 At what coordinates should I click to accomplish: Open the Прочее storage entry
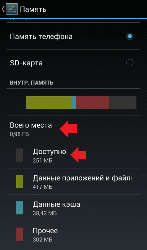coord(73,234)
